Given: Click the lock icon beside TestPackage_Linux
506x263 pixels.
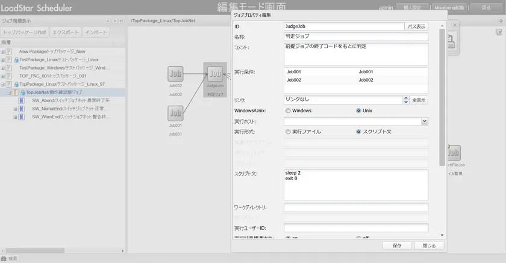Looking at the screenshot, I should pos(15,60).
